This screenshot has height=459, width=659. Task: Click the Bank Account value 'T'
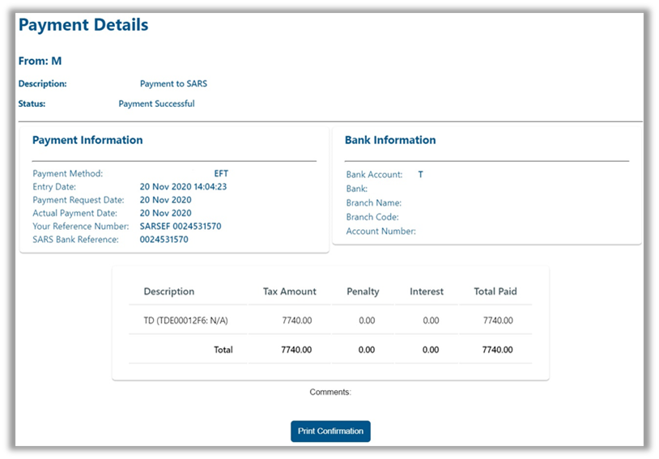pyautogui.click(x=420, y=174)
